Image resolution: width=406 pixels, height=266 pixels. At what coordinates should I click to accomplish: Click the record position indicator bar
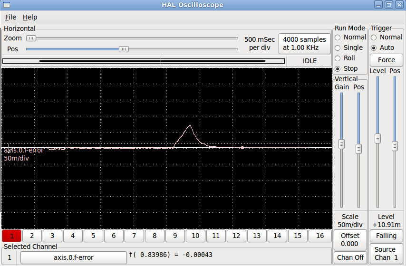pyautogui.click(x=144, y=61)
